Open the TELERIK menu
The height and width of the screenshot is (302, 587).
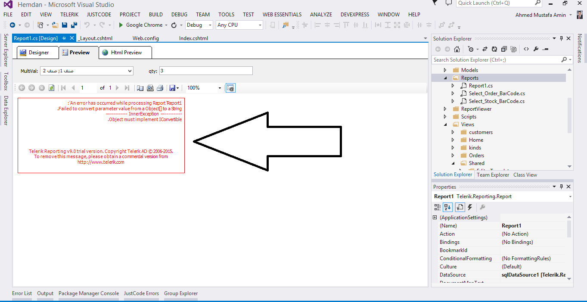[69, 15]
